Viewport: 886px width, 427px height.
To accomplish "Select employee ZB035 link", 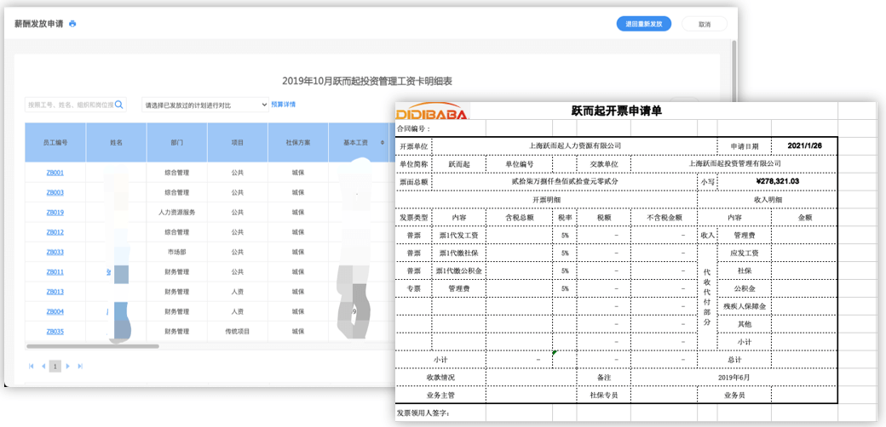I will [55, 332].
